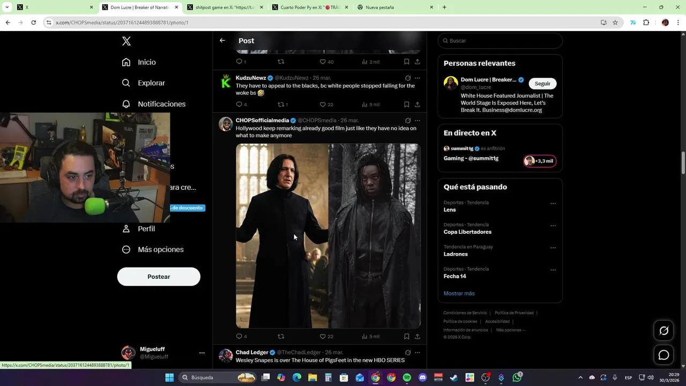The image size is (686, 386).
Task: Bookmark this page with the star icon
Action: pyautogui.click(x=615, y=23)
